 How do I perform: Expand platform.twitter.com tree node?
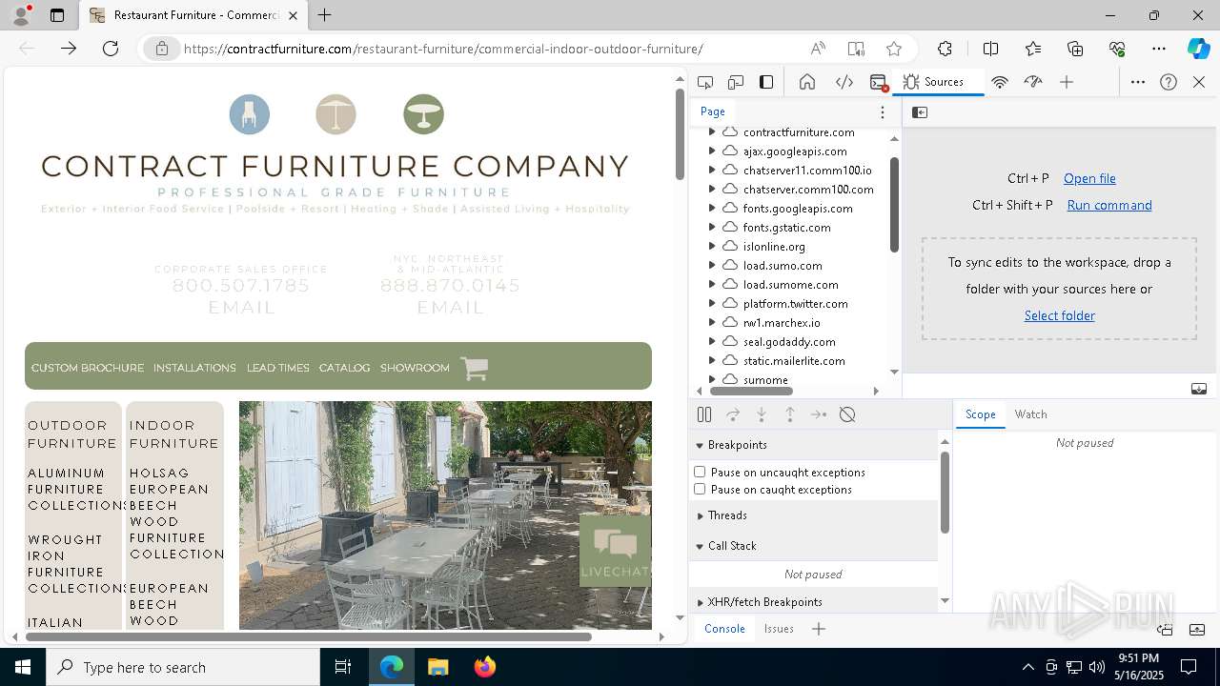(x=712, y=304)
